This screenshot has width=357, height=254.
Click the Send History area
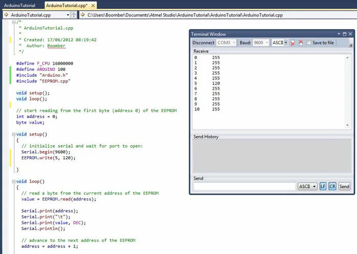coord(272,156)
